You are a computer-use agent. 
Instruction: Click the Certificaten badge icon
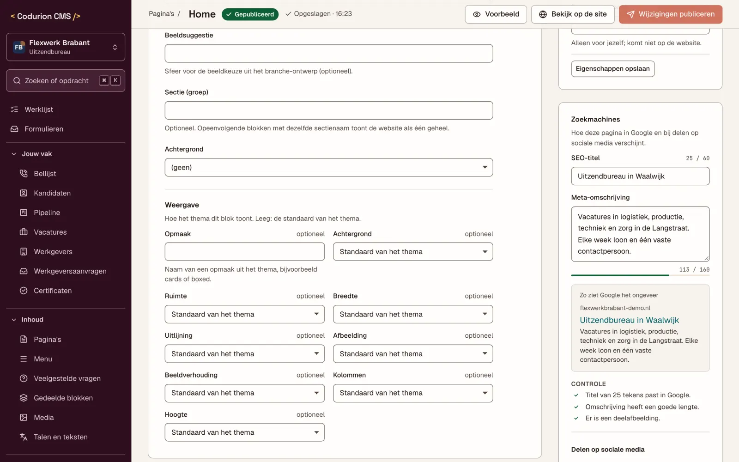pyautogui.click(x=24, y=291)
